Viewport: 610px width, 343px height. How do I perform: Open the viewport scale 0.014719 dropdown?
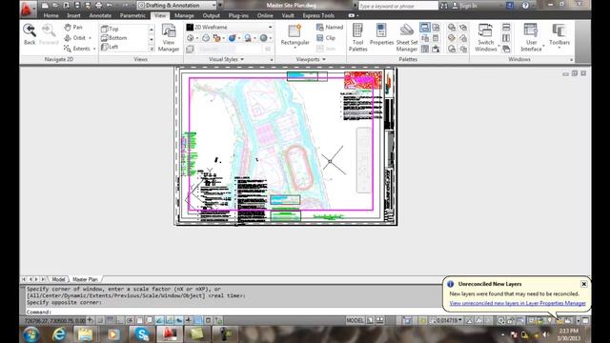[x=446, y=320]
